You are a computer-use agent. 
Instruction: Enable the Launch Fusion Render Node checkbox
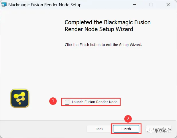pyautogui.click(x=67, y=102)
